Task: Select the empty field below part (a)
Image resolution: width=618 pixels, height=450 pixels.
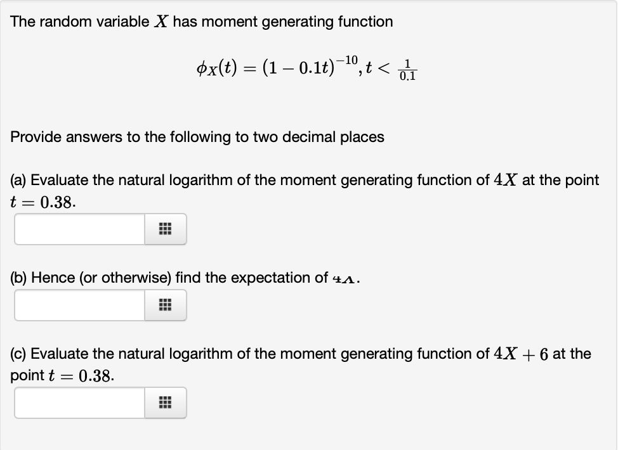Action: pos(79,229)
